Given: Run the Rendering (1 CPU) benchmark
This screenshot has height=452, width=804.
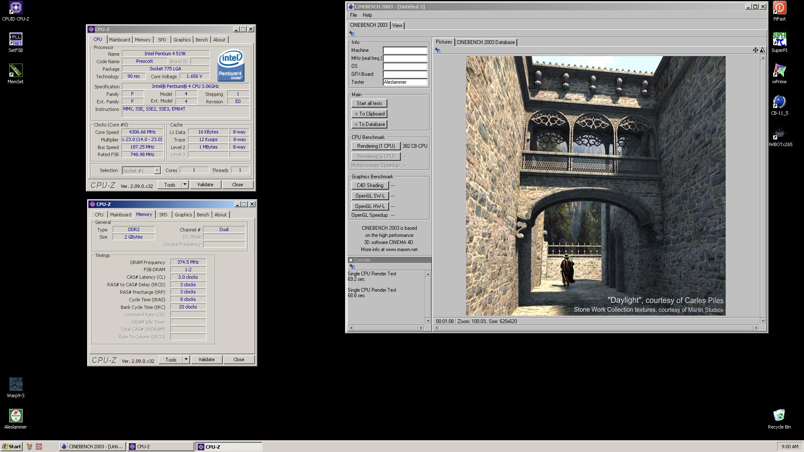Looking at the screenshot, I should click(x=376, y=146).
